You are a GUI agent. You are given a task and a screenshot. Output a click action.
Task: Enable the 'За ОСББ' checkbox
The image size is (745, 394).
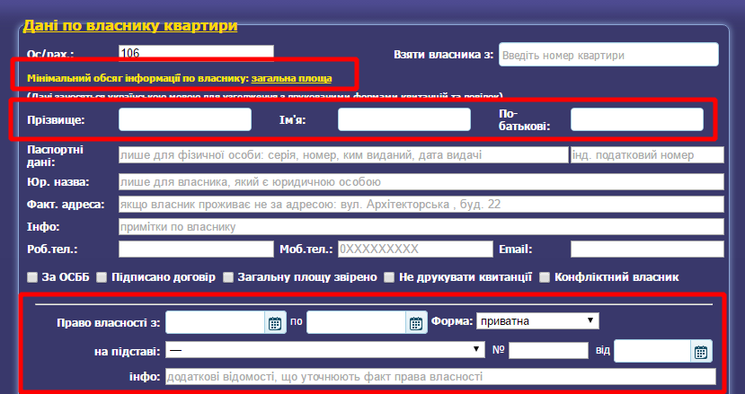click(x=32, y=277)
